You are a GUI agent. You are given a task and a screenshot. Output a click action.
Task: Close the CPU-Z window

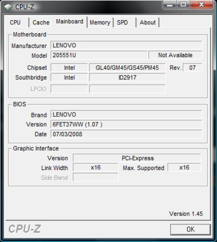click(x=202, y=4)
